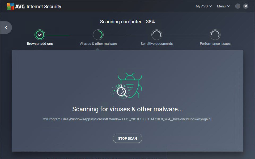Viewport: 255px width, 159px height.
Task: Click the Viruses & other malware progress circle
Action: point(98,34)
